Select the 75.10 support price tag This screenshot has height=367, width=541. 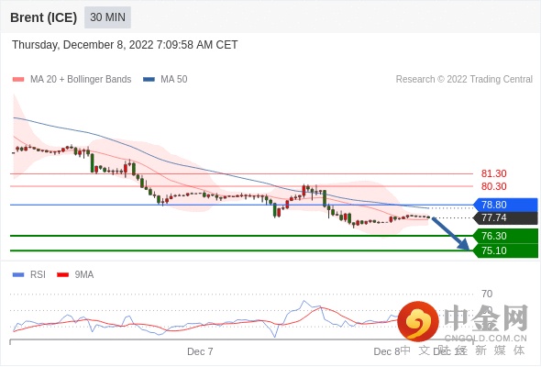[x=505, y=250]
